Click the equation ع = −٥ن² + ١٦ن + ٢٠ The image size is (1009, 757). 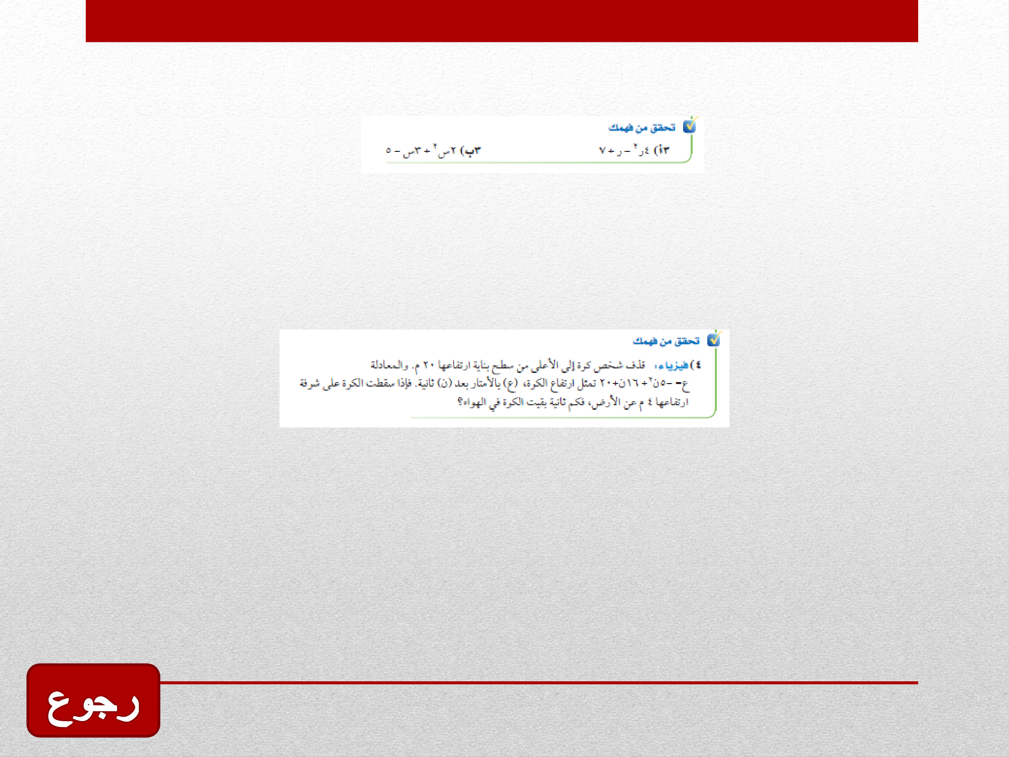pos(644,384)
